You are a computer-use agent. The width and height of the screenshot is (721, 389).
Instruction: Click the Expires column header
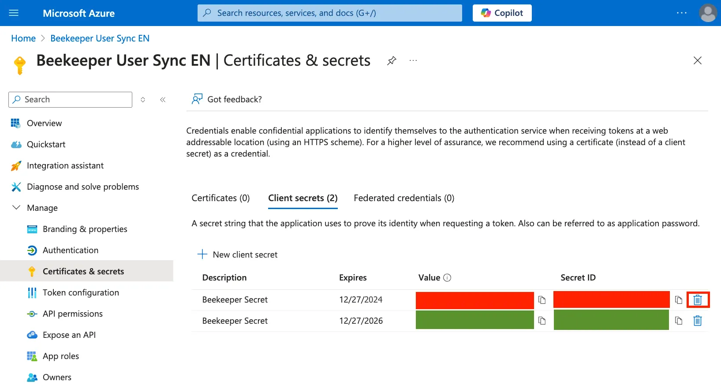[353, 277]
